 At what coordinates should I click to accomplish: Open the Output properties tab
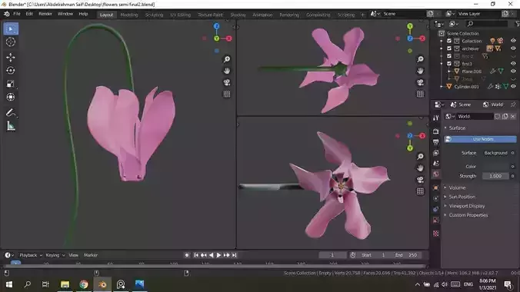click(435, 142)
